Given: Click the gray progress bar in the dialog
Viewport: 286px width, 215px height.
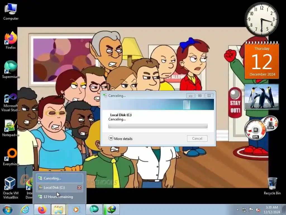Looking at the screenshot, I should tap(158, 126).
